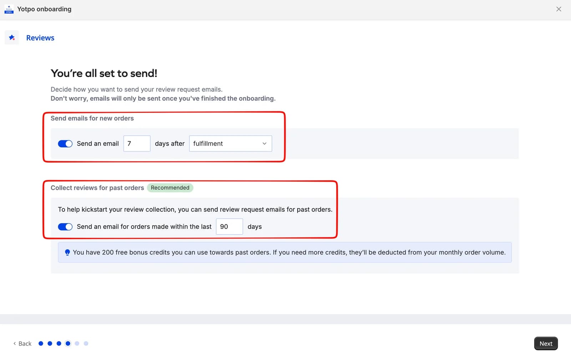The image size is (571, 357).
Task: Jump to third progress dot
Action: coord(59,343)
